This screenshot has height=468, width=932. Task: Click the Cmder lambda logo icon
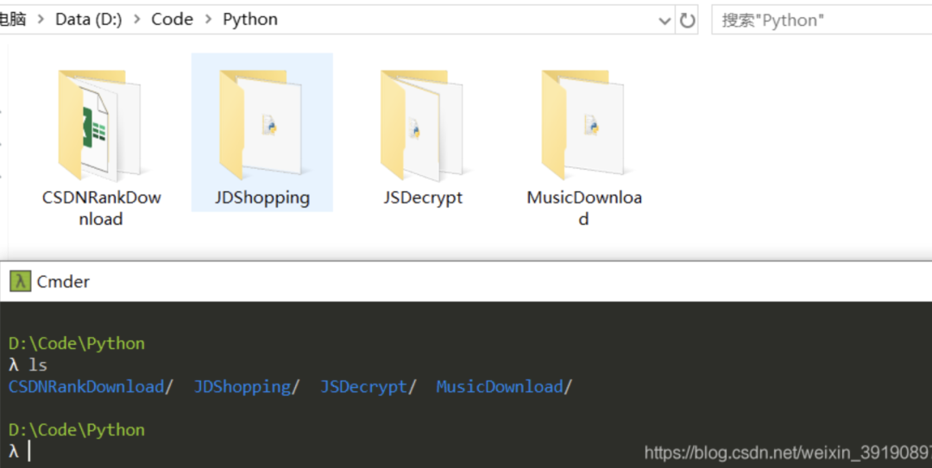click(20, 282)
